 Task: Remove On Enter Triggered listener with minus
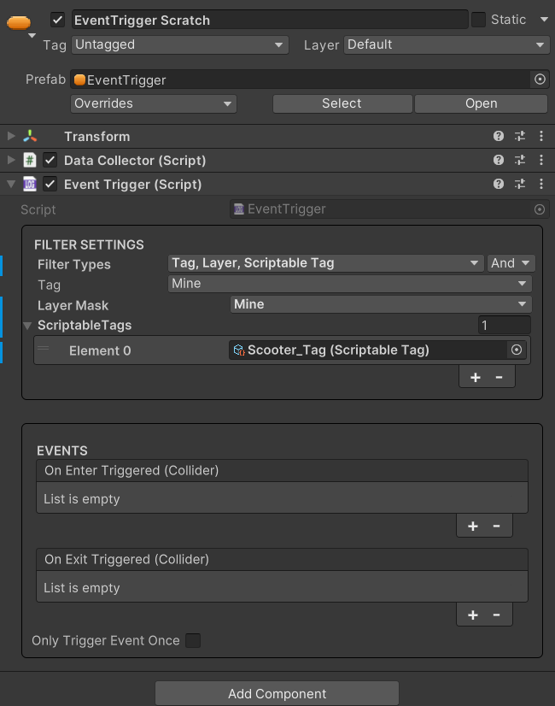click(497, 526)
